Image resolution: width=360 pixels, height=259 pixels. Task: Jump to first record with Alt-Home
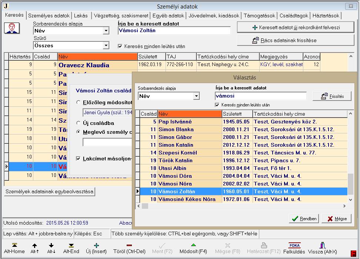pyautogui.click(x=14, y=248)
